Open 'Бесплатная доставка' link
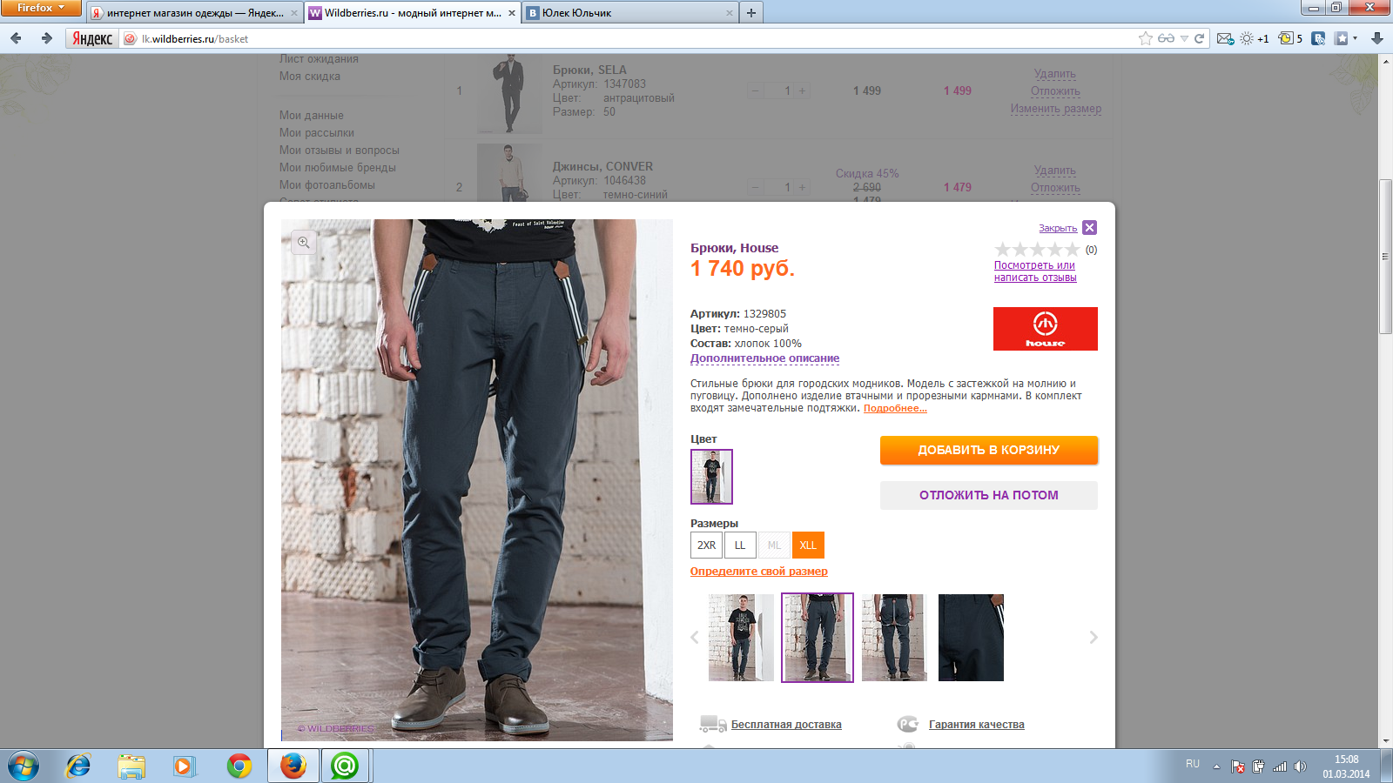This screenshot has width=1393, height=783. (786, 725)
